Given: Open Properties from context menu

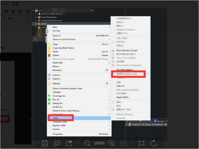Looking at the screenshot, I should [57, 134].
